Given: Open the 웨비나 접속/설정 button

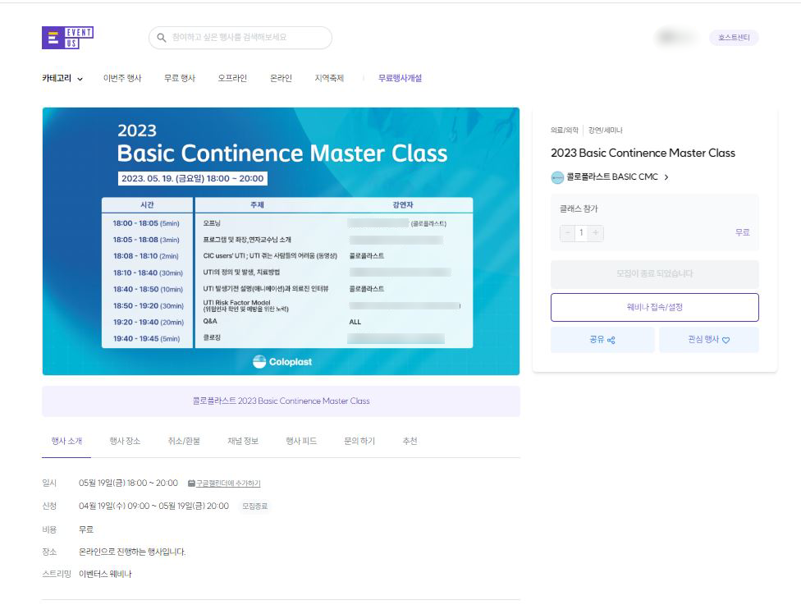Looking at the screenshot, I should pos(654,307).
